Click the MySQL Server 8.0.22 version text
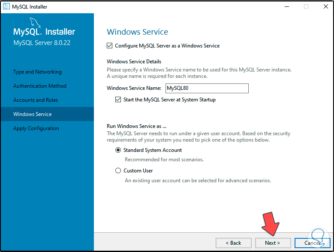Screen dimensions: 334x252 point(42,43)
